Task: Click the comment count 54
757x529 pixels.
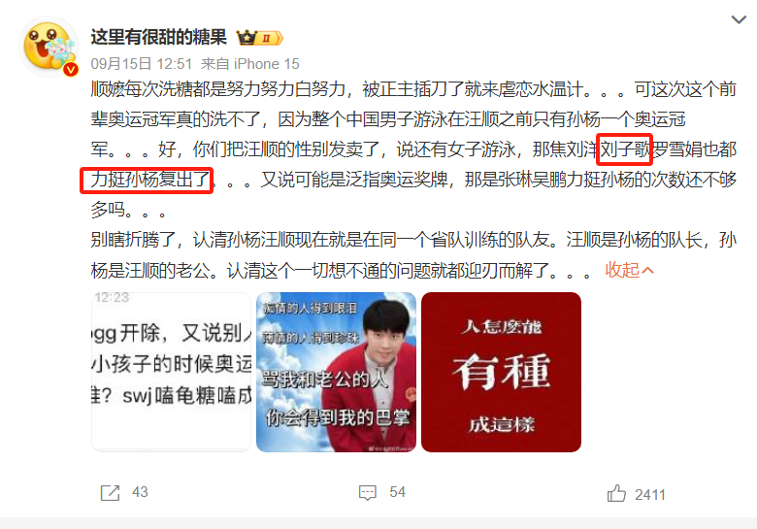Action: pyautogui.click(x=397, y=492)
